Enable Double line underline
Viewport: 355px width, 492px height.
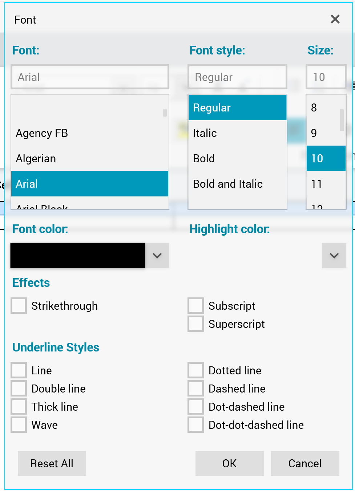click(19, 389)
